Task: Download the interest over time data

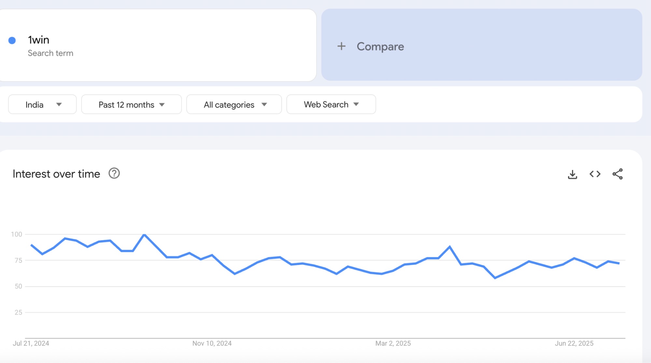Action: [572, 174]
